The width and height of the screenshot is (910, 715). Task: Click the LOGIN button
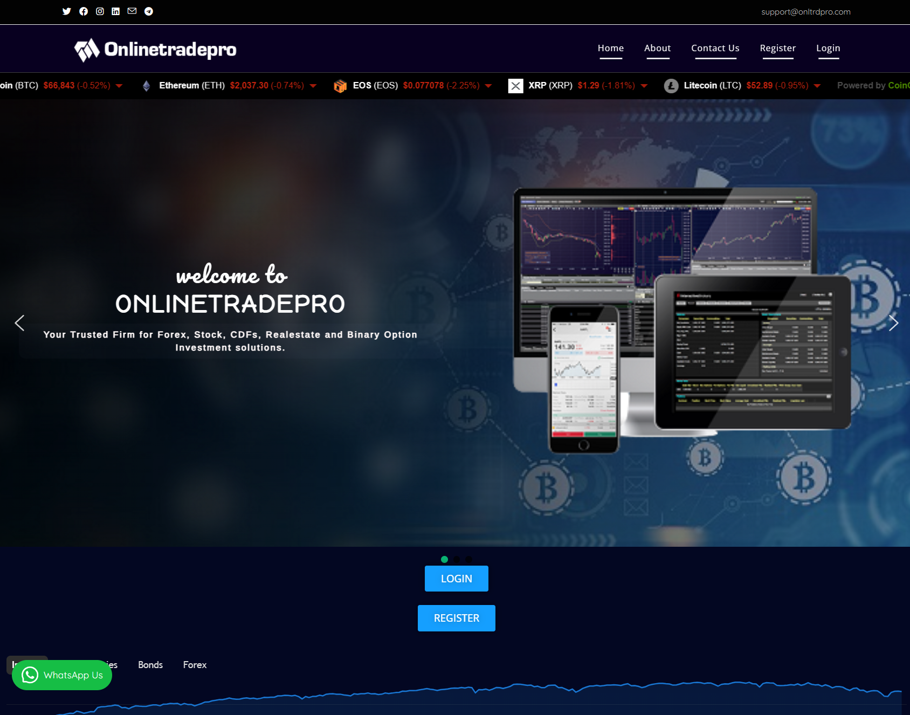[456, 578]
